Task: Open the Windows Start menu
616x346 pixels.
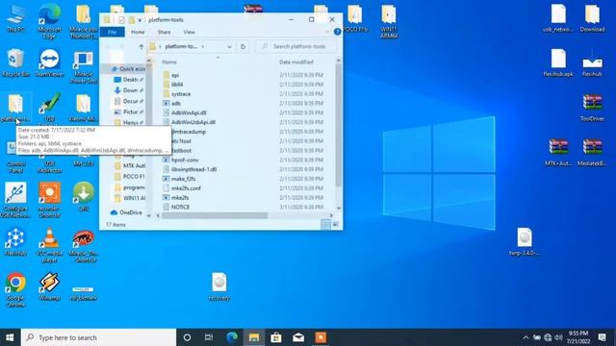Action: pyautogui.click(x=10, y=337)
